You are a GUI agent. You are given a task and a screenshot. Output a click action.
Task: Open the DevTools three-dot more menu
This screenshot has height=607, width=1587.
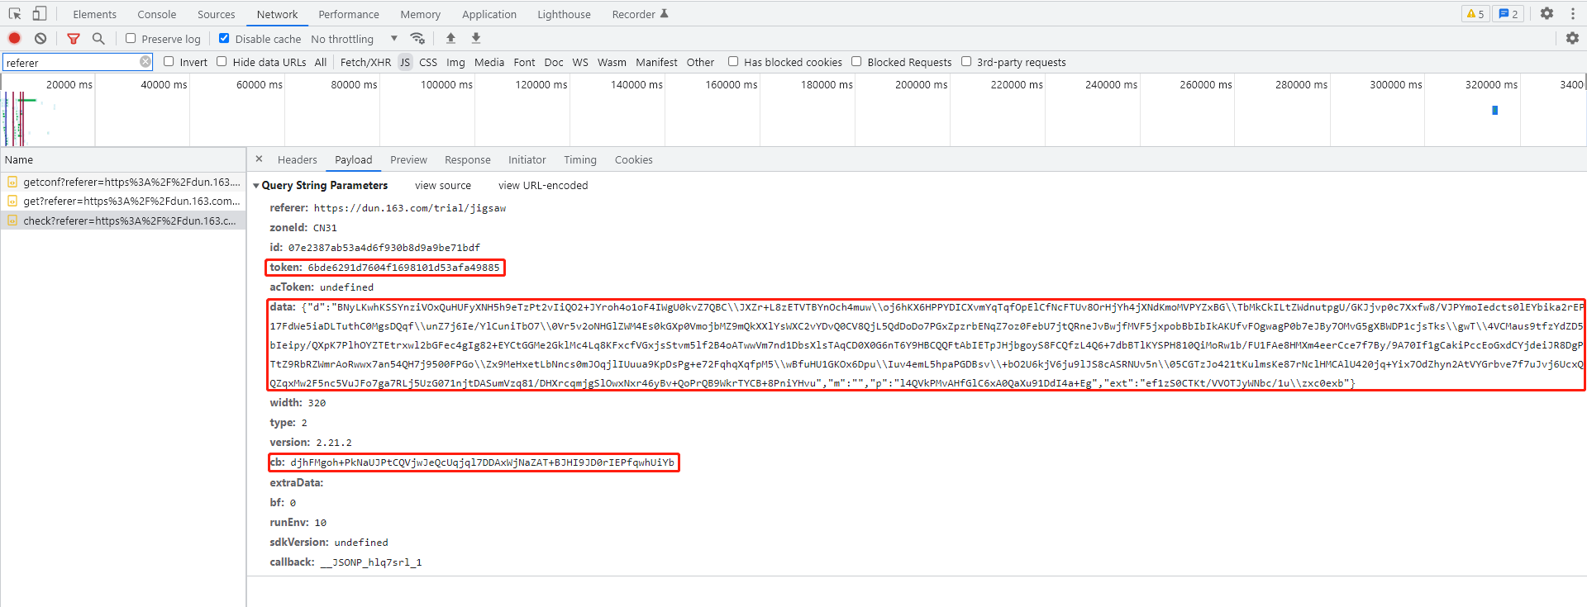pyautogui.click(x=1573, y=14)
